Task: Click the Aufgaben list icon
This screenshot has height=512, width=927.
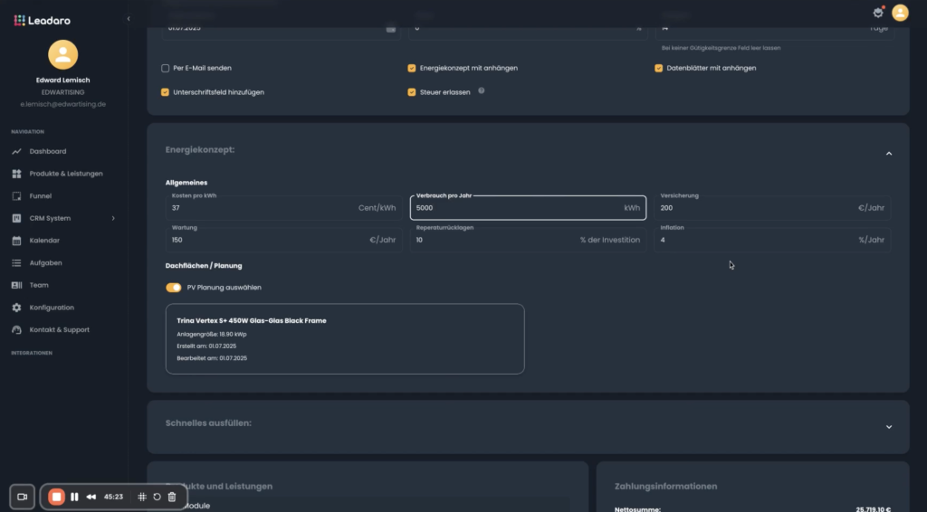Action: pos(16,263)
